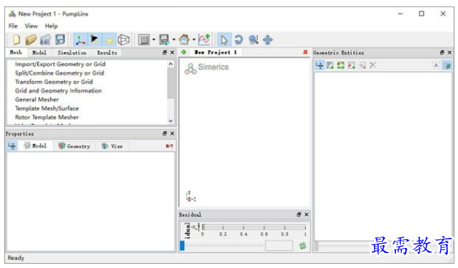Open the Properties Model tab

point(36,145)
